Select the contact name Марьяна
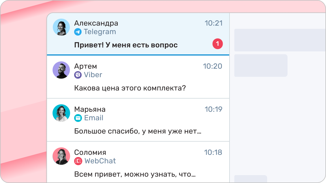This screenshot has width=326, height=183. pyautogui.click(x=90, y=109)
